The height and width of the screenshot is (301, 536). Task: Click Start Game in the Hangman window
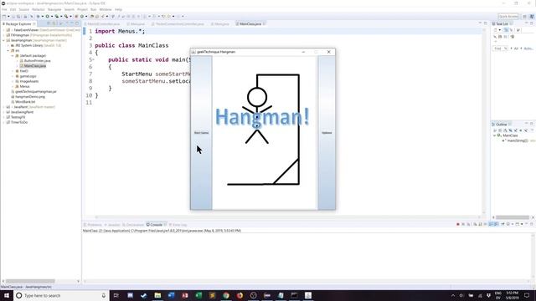(x=201, y=133)
